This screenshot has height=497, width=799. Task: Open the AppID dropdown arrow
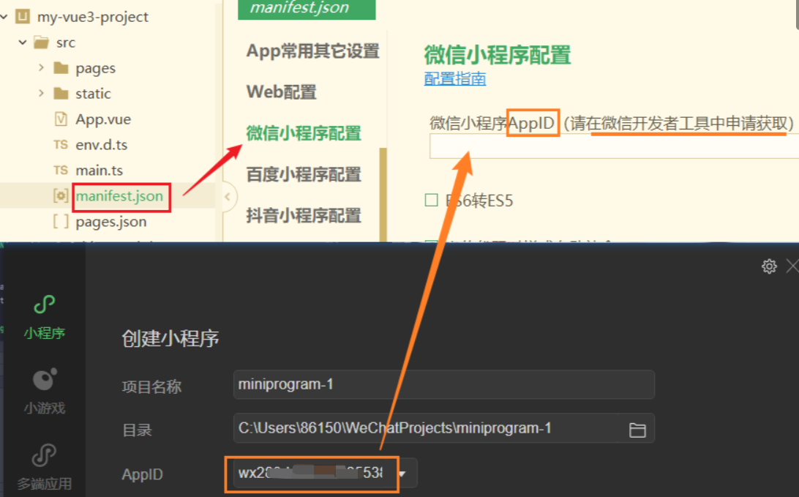coord(402,474)
